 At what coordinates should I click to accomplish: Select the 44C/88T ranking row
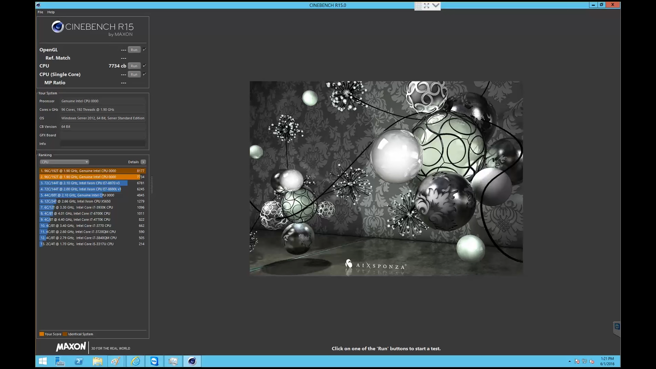click(x=93, y=195)
